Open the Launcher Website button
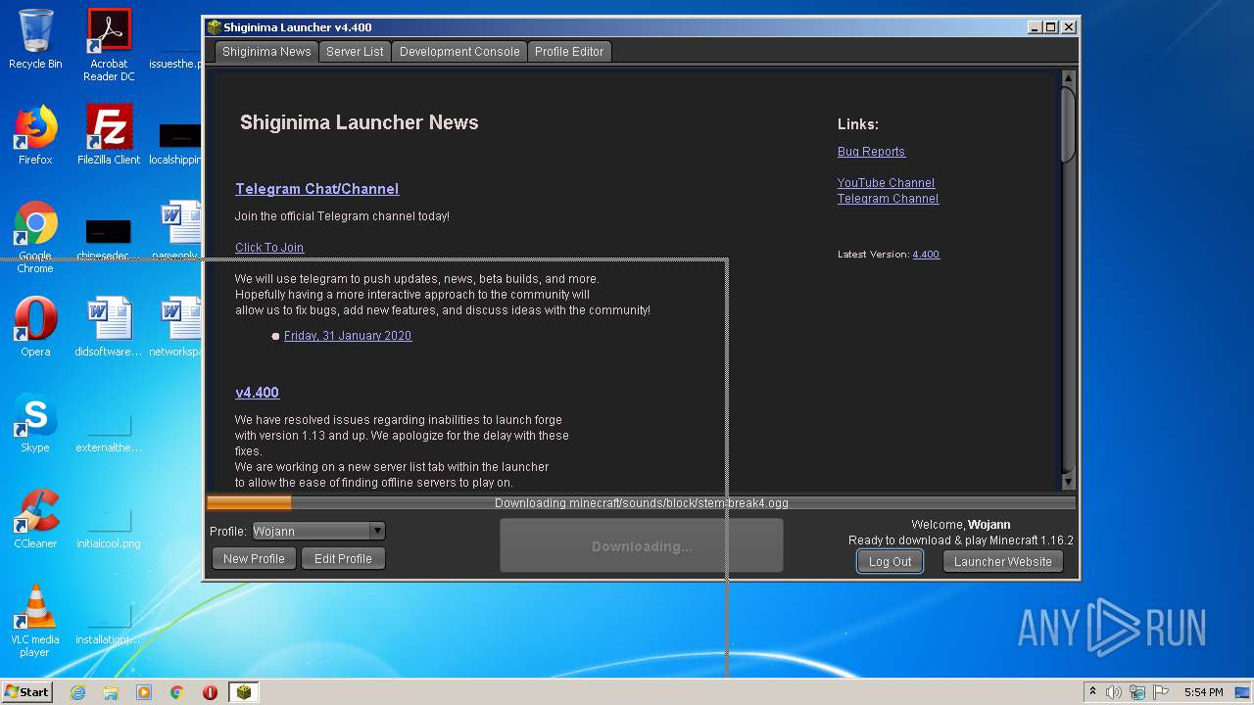This screenshot has width=1254, height=705. [1002, 562]
